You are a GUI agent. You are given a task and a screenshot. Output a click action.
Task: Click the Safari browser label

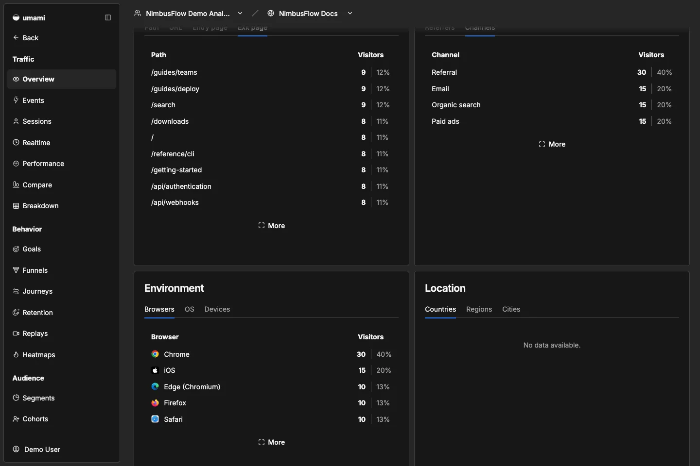173,419
